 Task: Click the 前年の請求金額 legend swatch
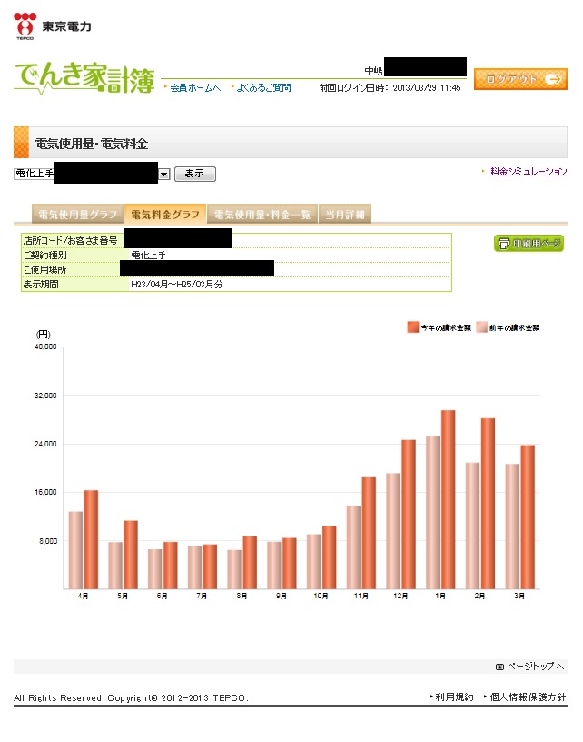pyautogui.click(x=481, y=327)
